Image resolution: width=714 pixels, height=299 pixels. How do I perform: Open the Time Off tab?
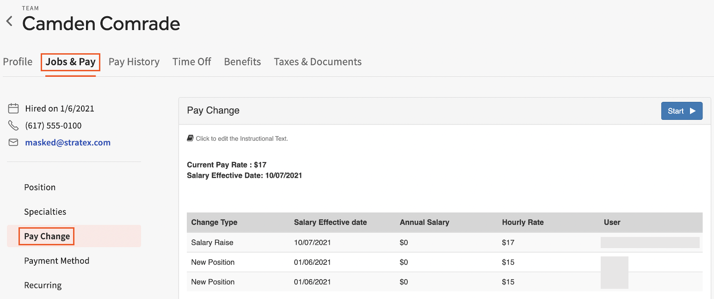click(191, 62)
